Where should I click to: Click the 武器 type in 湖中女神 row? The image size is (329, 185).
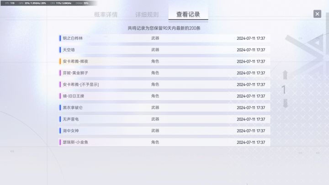[155, 131]
